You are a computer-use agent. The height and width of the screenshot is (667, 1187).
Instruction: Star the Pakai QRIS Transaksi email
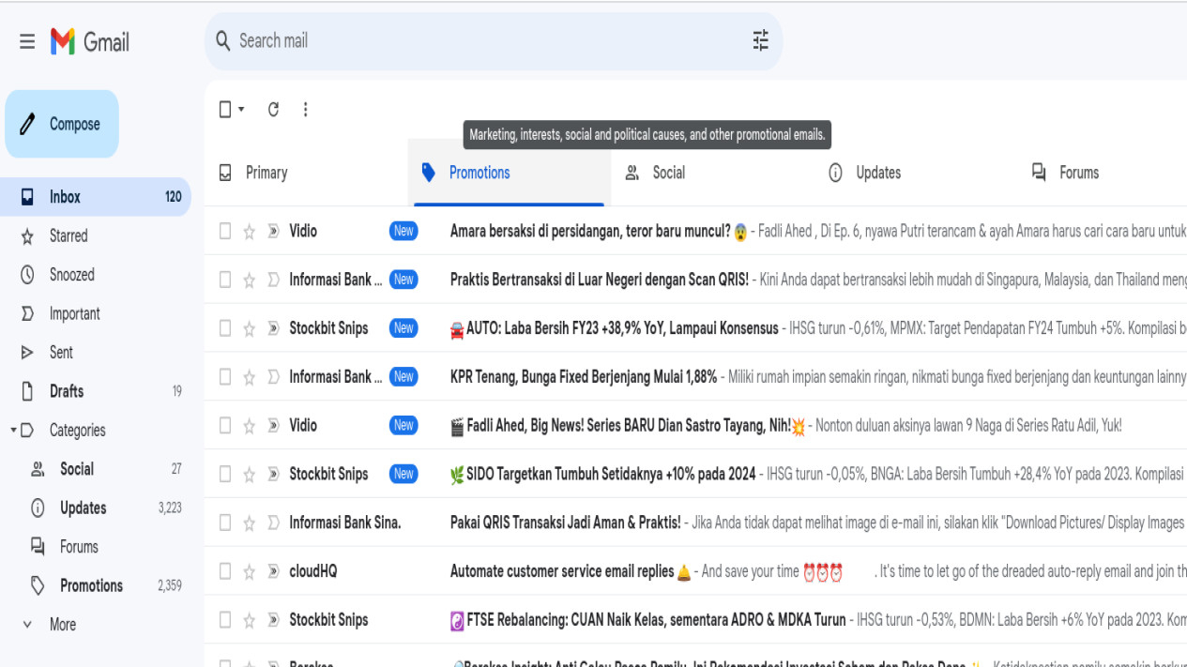(250, 523)
